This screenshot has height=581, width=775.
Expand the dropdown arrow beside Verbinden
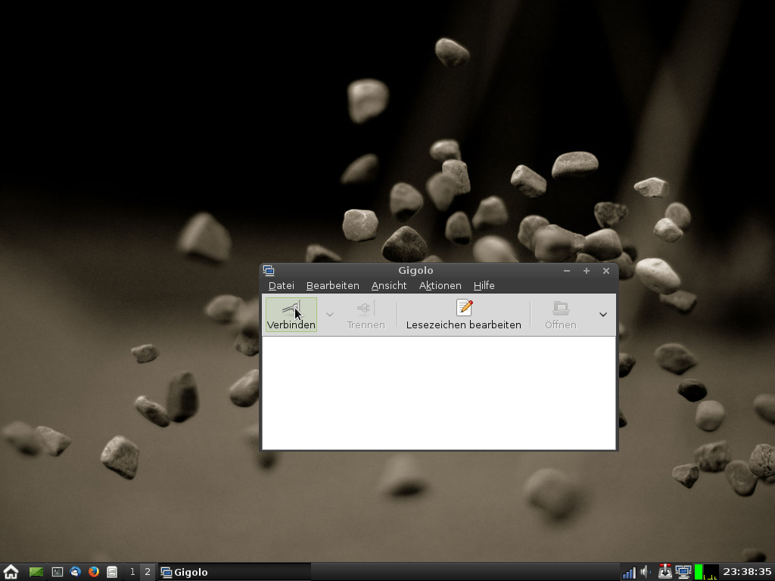[330, 315]
